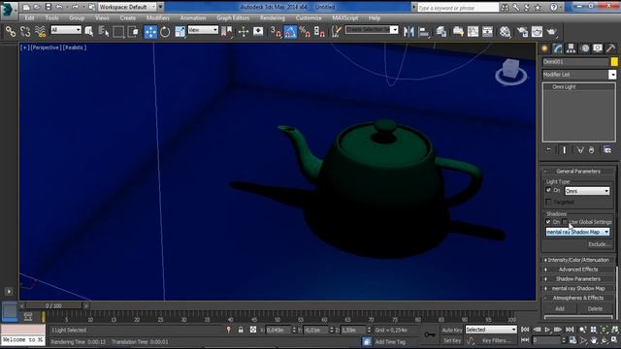The height and width of the screenshot is (349, 621).
Task: Open the Modifiers menu
Action: [157, 18]
